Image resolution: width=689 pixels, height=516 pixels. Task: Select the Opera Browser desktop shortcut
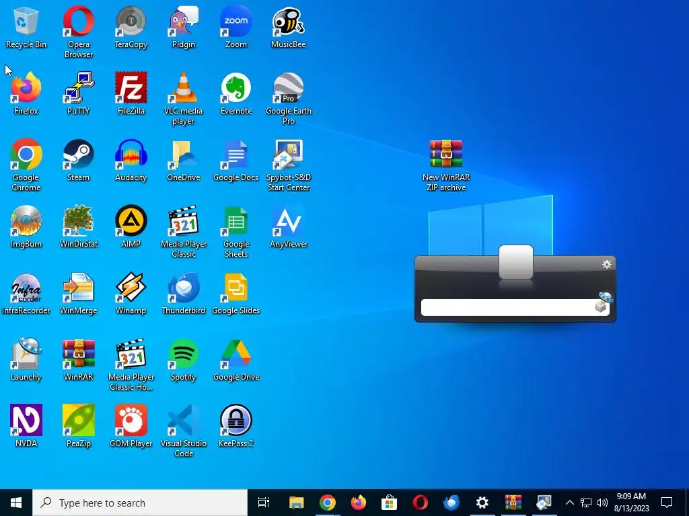click(x=79, y=32)
